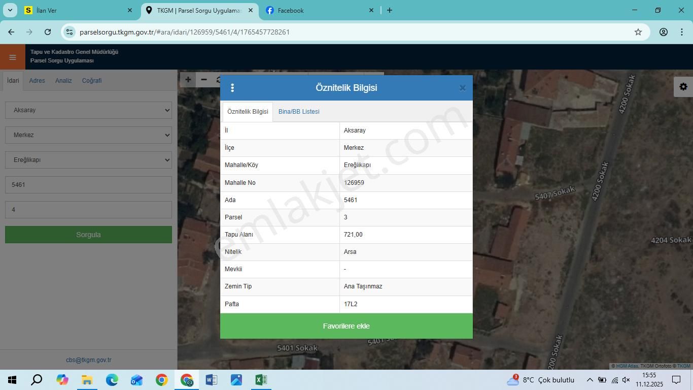The image size is (693, 390).
Task: Switch to the Facebook browser tab
Action: coord(319,10)
